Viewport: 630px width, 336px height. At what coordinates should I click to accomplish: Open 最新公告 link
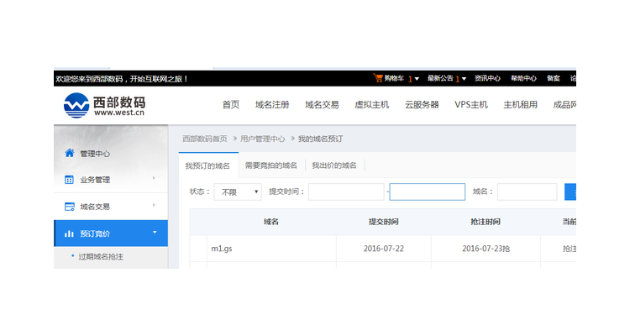[440, 78]
